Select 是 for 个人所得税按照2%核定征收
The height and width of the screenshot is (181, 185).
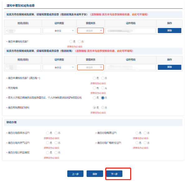[94, 98]
